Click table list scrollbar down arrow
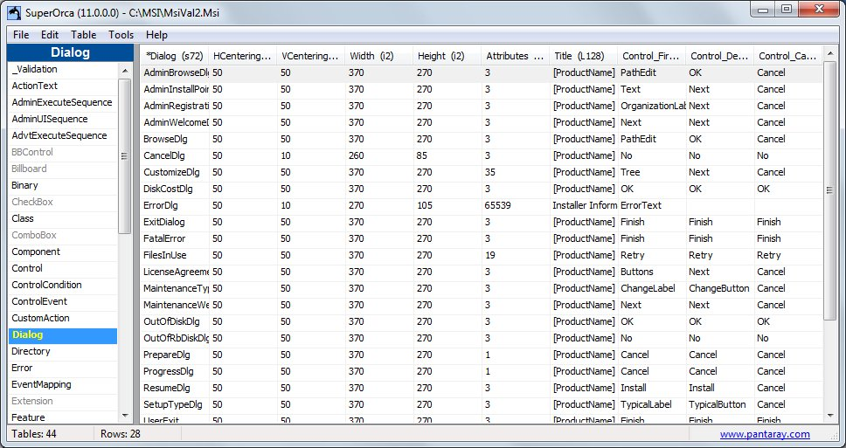 (125, 416)
